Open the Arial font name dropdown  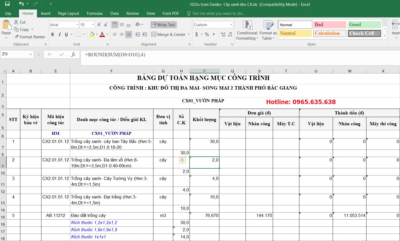(77, 25)
